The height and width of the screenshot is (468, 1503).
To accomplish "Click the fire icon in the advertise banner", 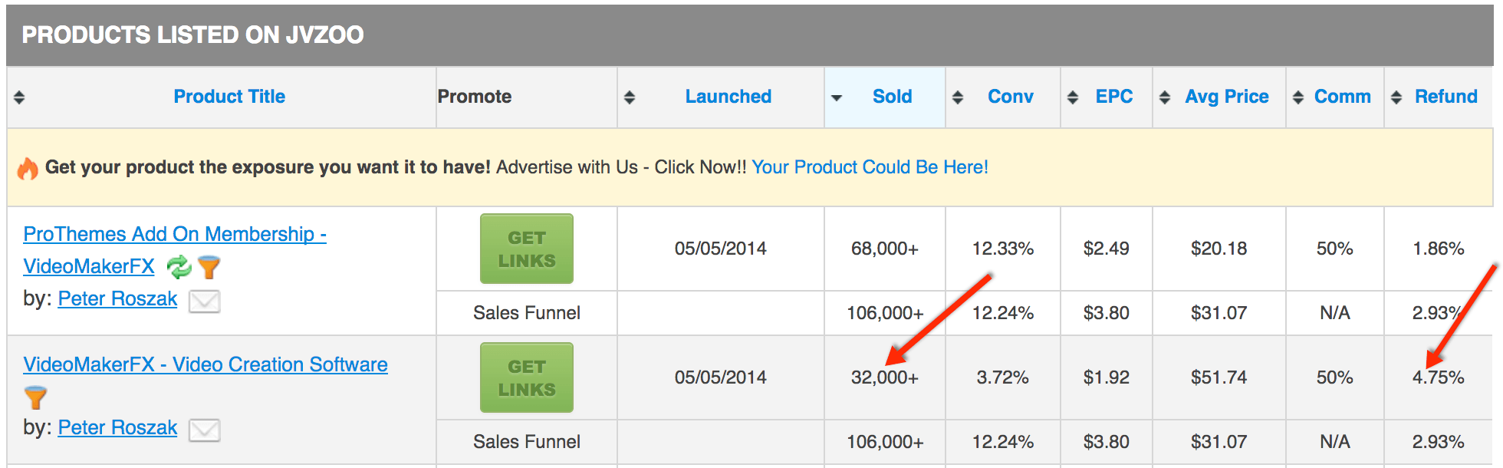I will click(28, 168).
